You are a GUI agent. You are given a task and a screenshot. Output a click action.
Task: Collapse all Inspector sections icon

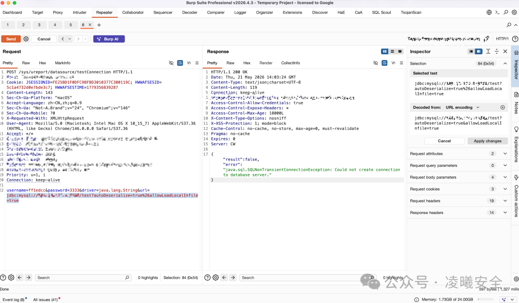tap(496, 51)
